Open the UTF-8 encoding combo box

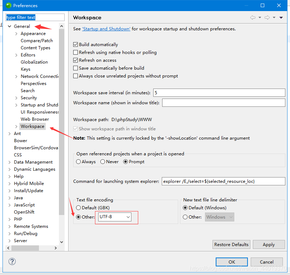[115, 217]
